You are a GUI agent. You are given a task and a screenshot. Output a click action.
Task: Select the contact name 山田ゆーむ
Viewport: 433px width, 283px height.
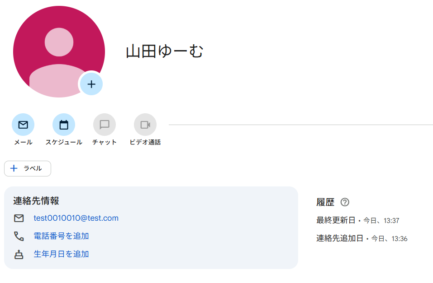[165, 51]
